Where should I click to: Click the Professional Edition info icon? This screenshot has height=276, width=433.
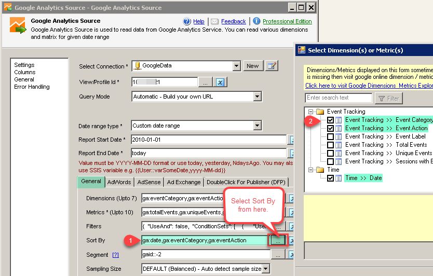tap(256, 21)
